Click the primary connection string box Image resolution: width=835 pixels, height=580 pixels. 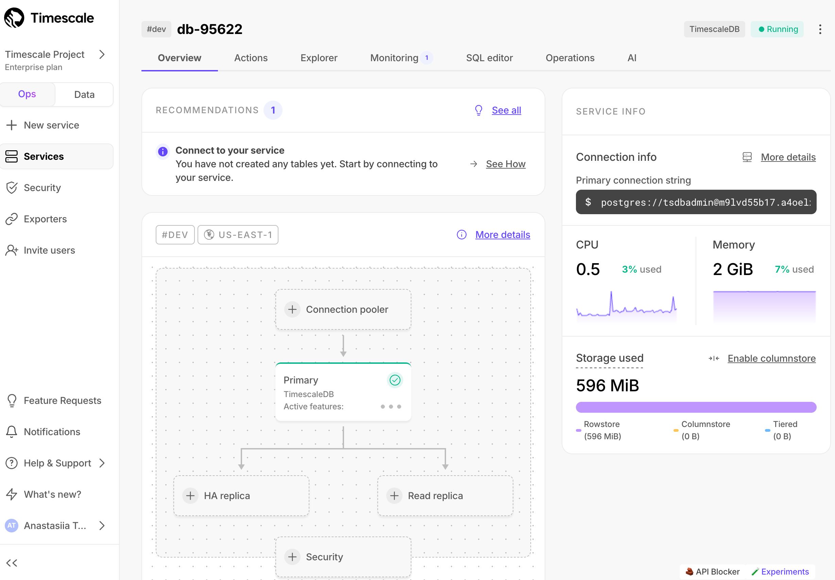pyautogui.click(x=696, y=202)
